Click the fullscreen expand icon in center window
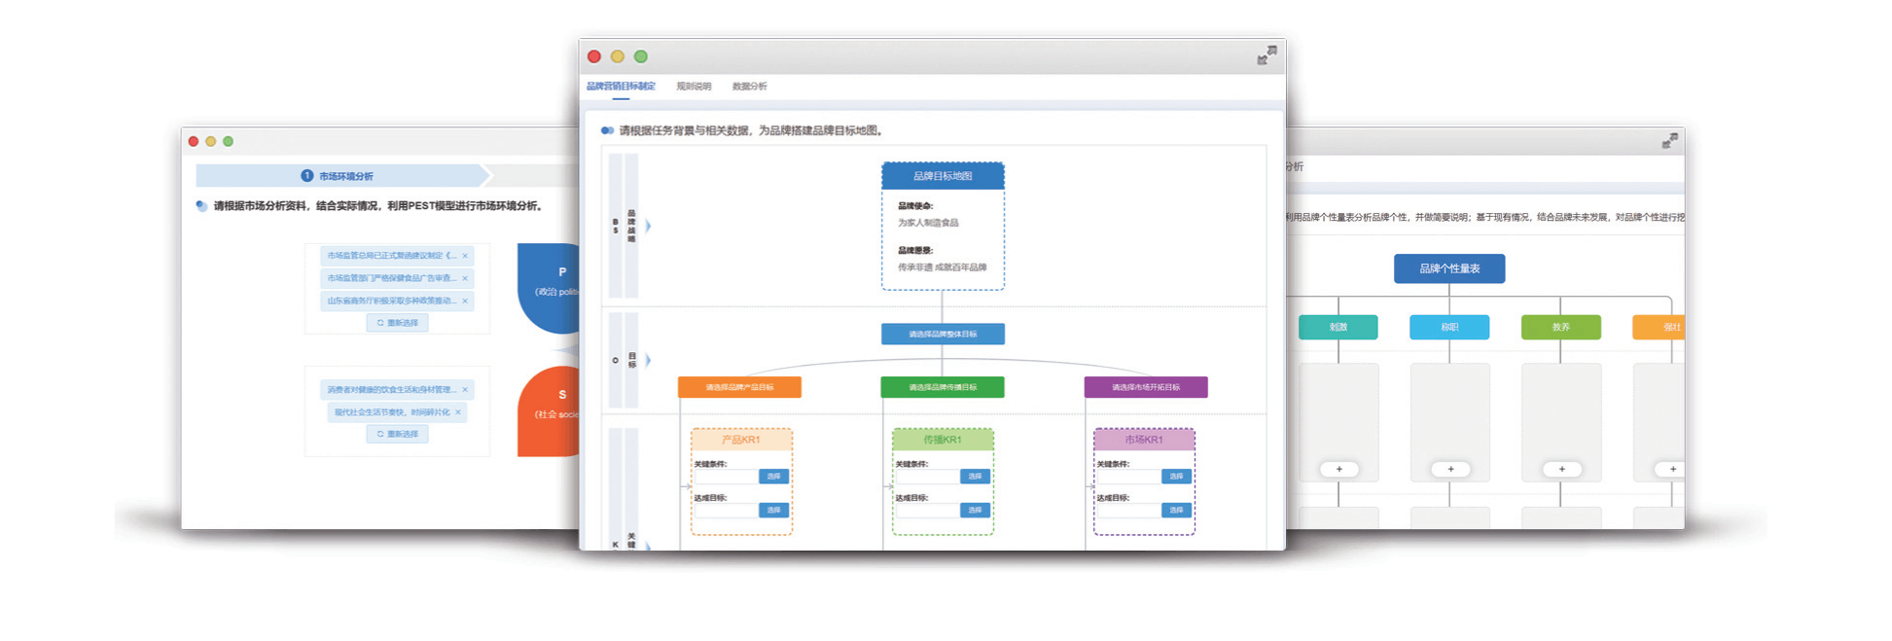 click(1266, 56)
